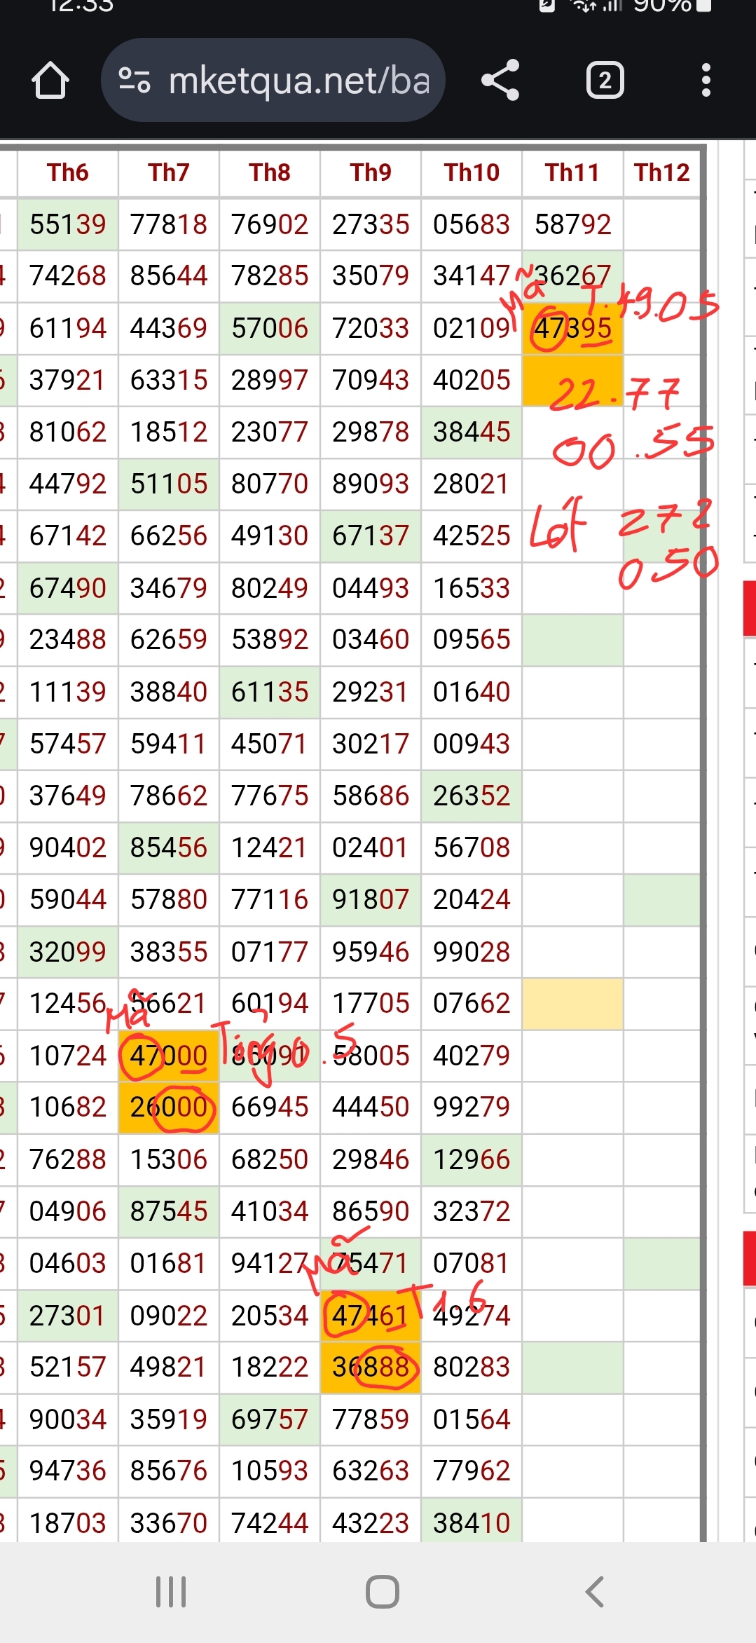Tap the green cell 55139
This screenshot has height=1643, width=756.
tap(68, 224)
